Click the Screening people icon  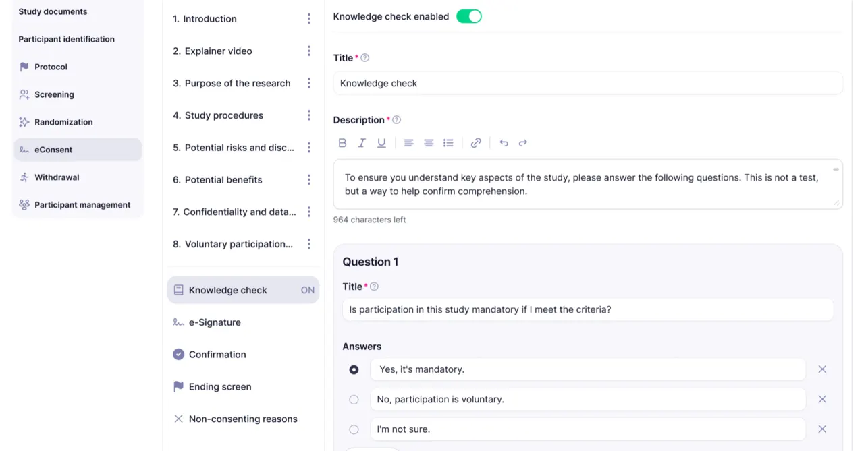(24, 94)
